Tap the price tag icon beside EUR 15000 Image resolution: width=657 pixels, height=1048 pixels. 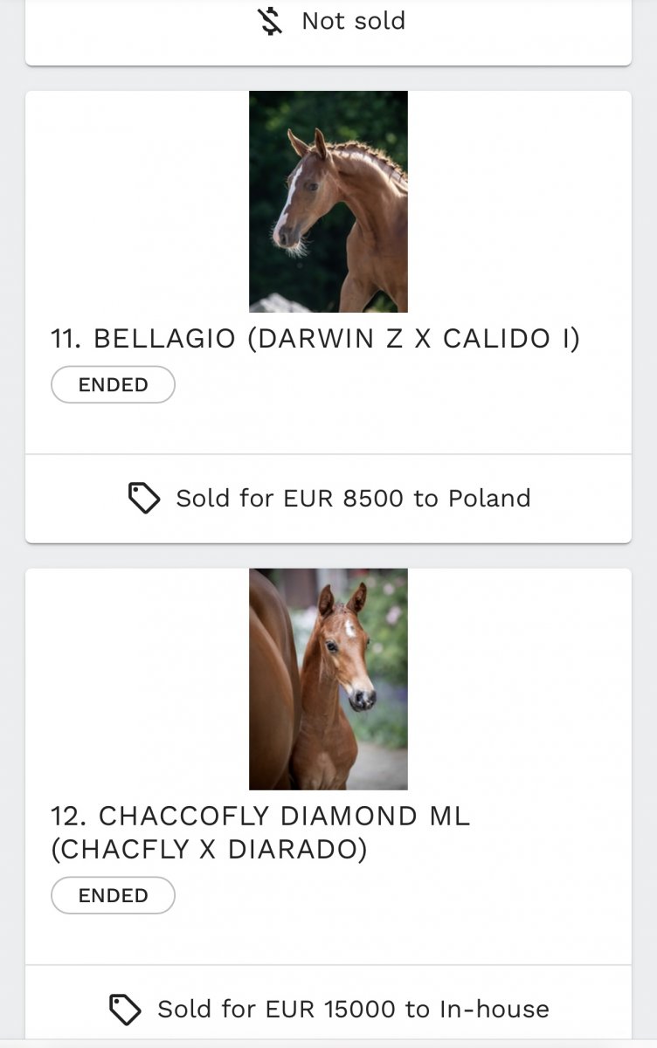[125, 1010]
